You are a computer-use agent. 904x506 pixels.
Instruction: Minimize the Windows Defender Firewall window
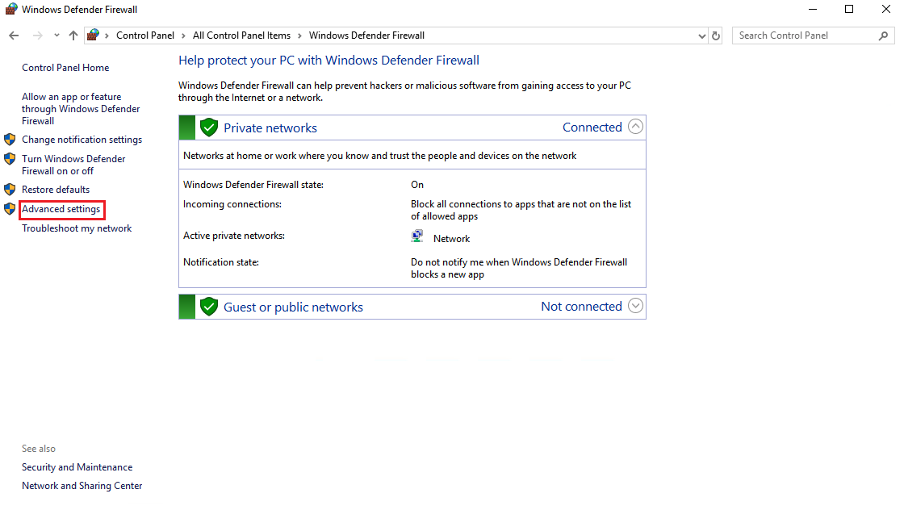(813, 9)
